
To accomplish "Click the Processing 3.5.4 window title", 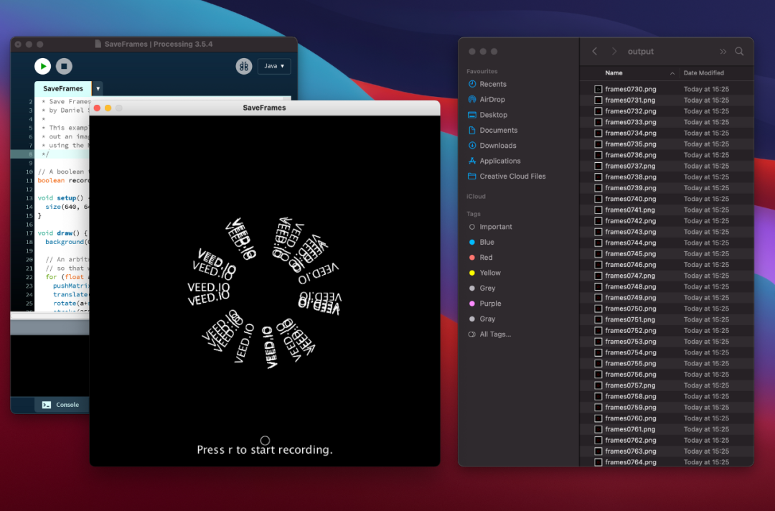I will (159, 44).
